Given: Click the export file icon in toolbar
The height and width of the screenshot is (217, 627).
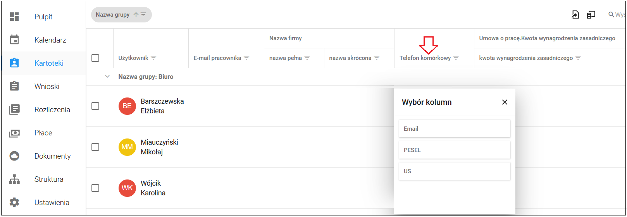Looking at the screenshot, I should (575, 15).
